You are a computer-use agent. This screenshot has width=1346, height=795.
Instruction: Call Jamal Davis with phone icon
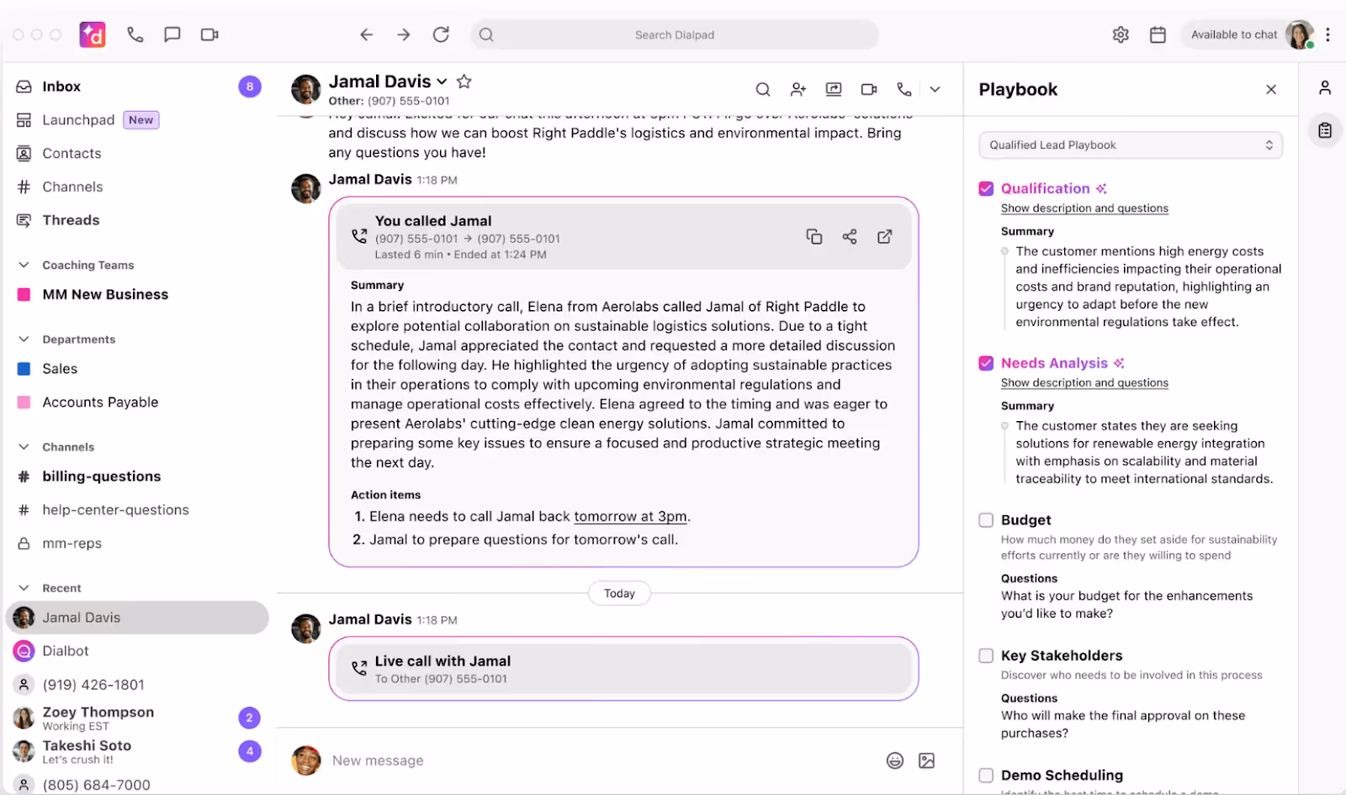click(904, 89)
